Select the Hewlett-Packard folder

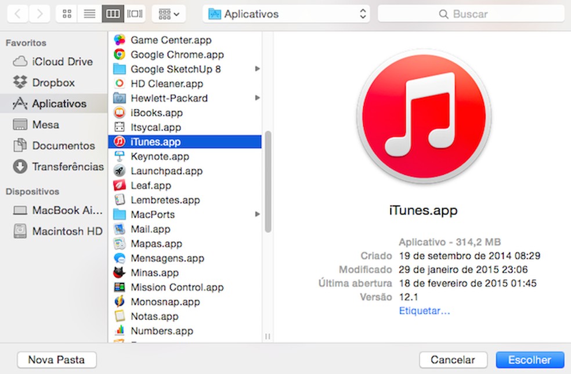point(185,98)
